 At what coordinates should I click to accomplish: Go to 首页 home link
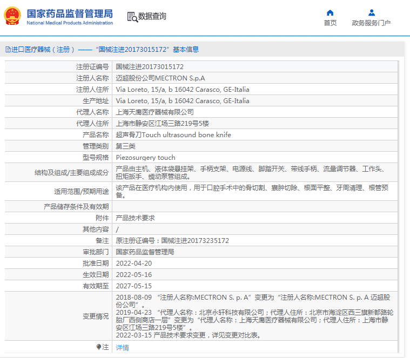pyautogui.click(x=330, y=23)
